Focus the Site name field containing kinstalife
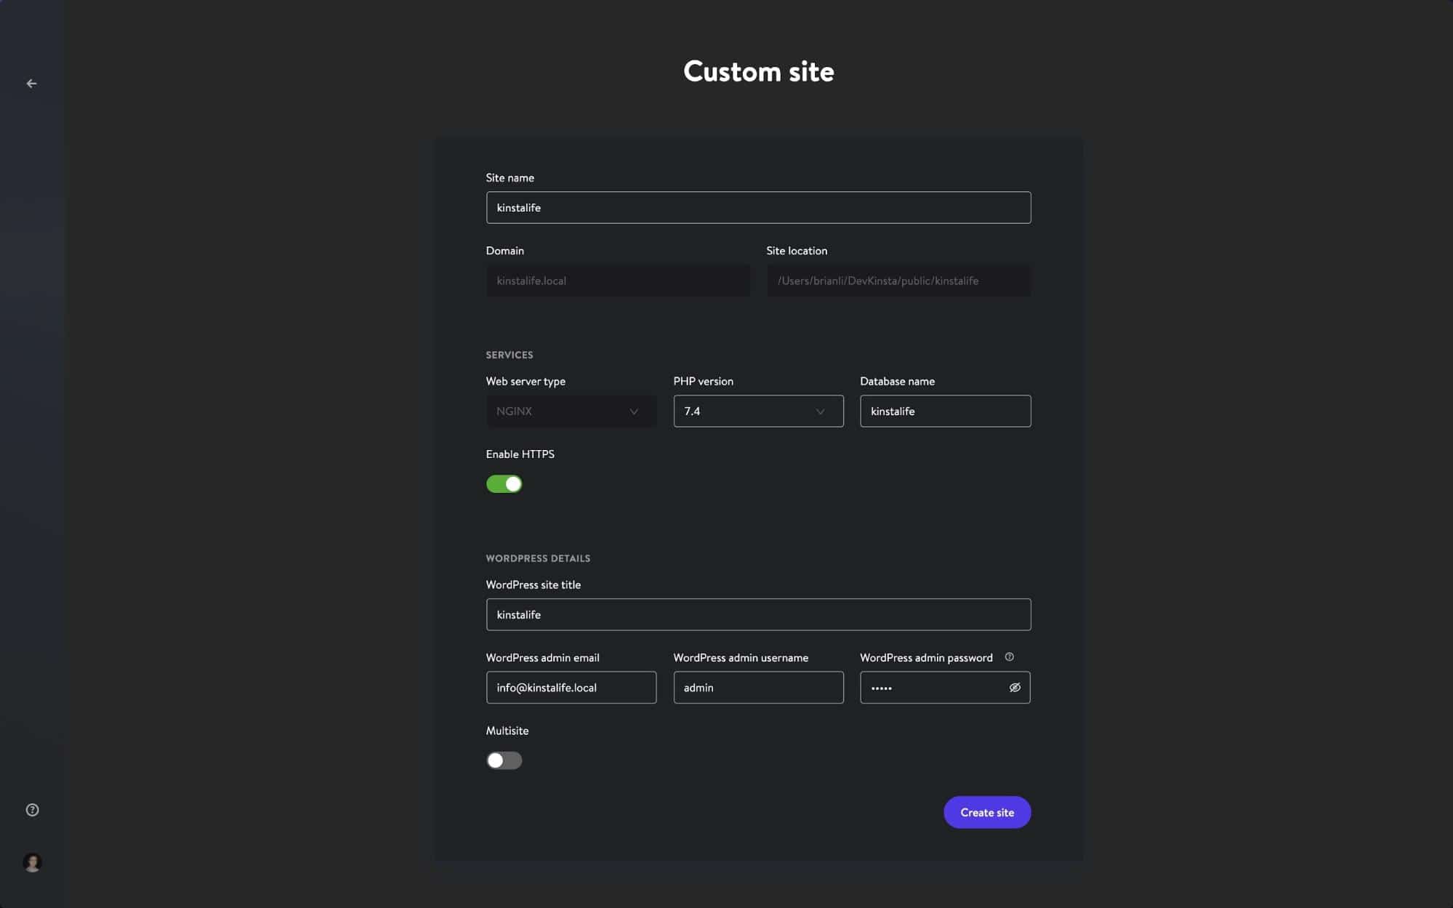The width and height of the screenshot is (1453, 908). 758,207
